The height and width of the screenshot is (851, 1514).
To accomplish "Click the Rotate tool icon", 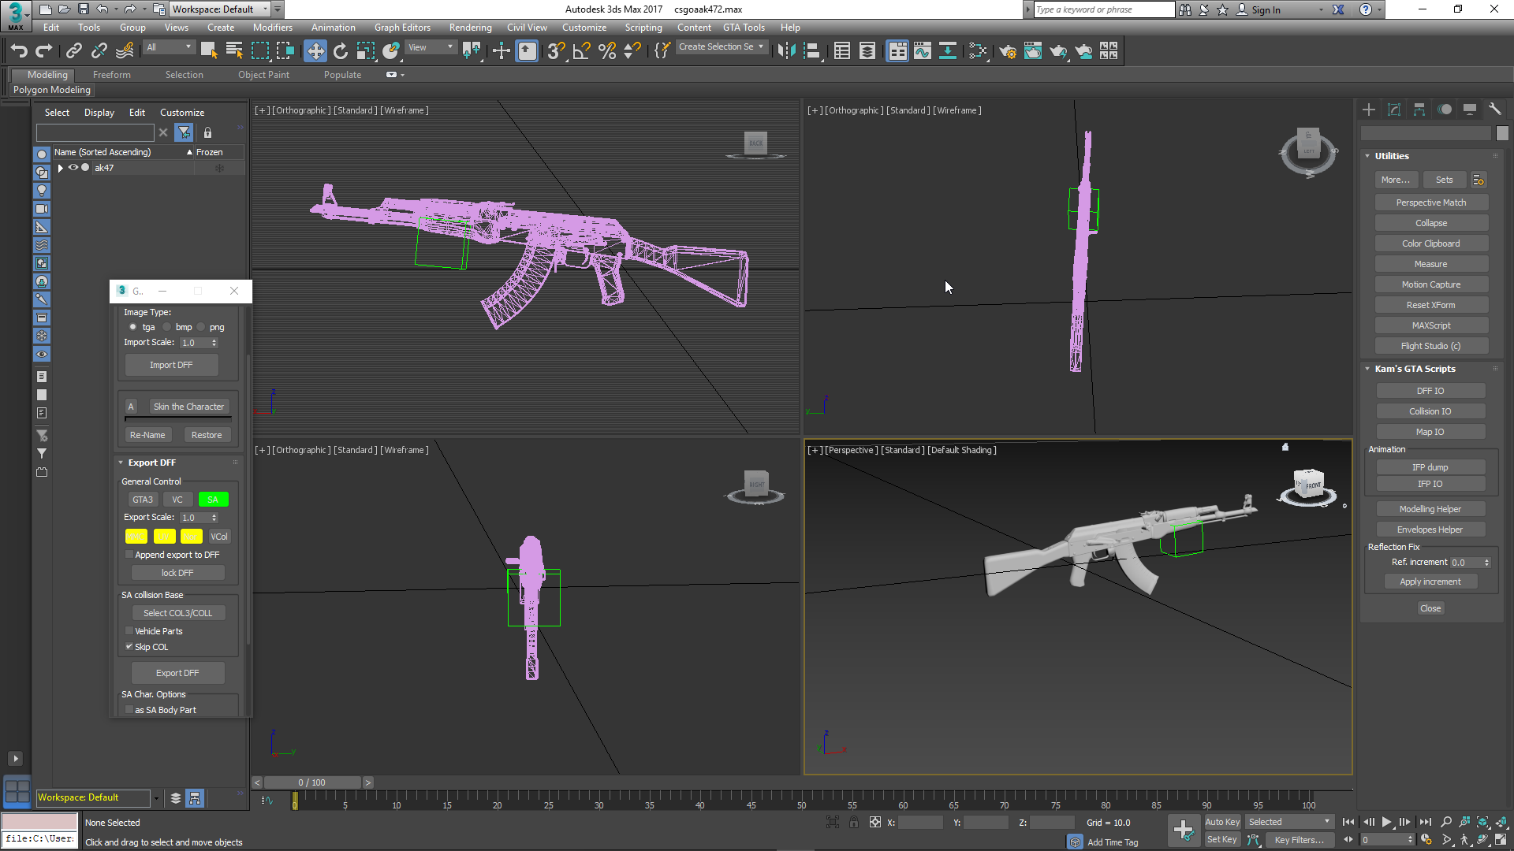I will click(341, 51).
